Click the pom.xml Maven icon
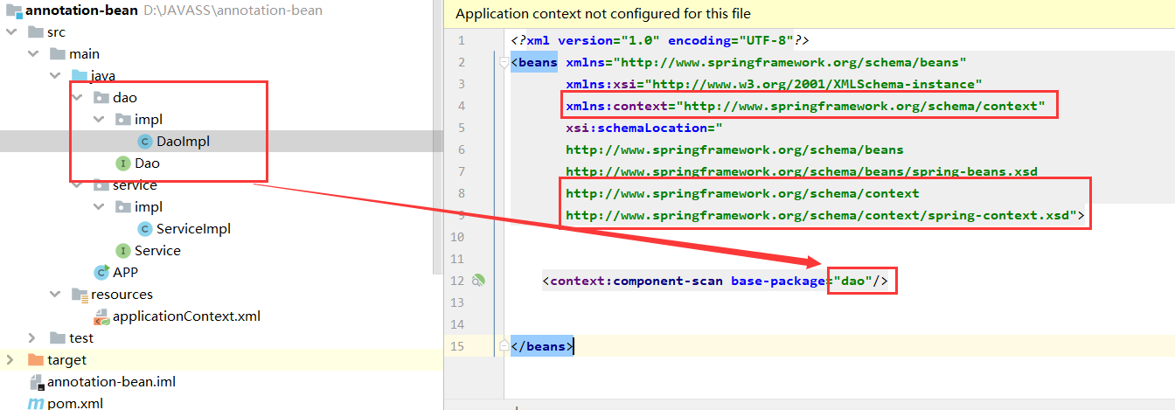This screenshot has height=410, width=1175. (36, 403)
